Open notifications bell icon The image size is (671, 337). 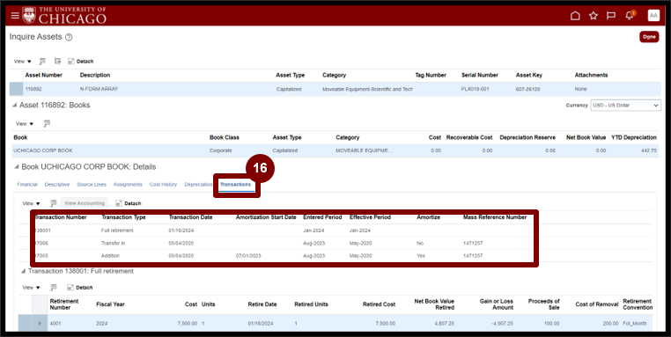[629, 16]
